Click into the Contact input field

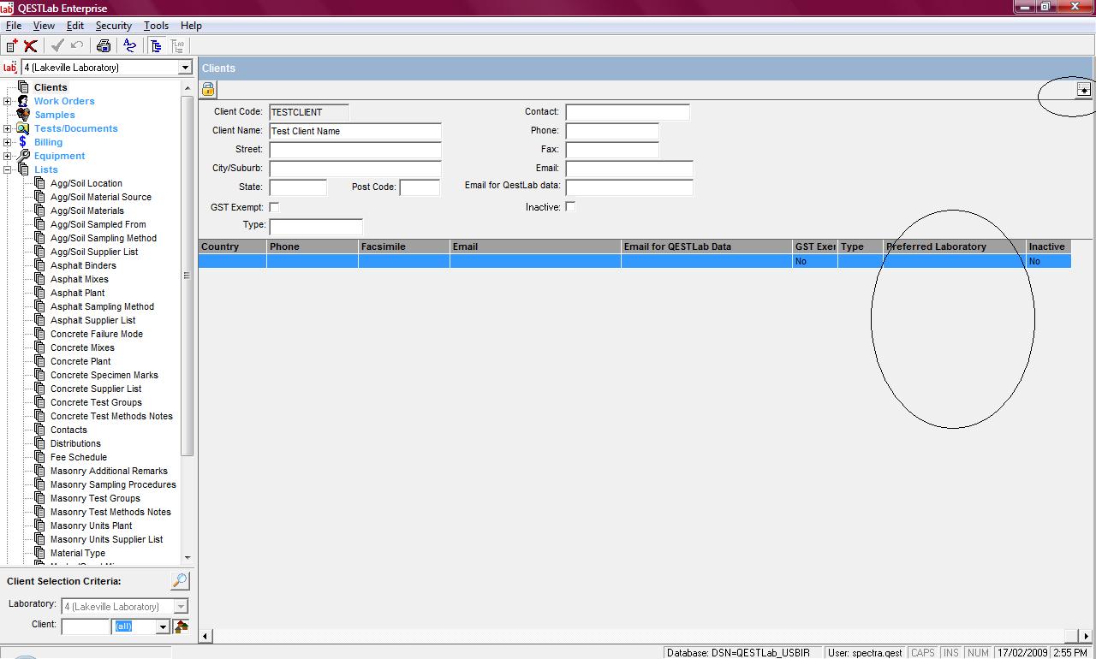coord(627,112)
